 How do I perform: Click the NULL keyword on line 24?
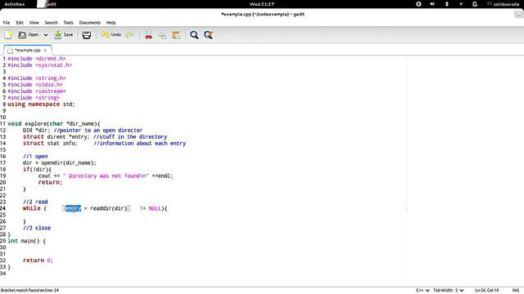coord(155,208)
